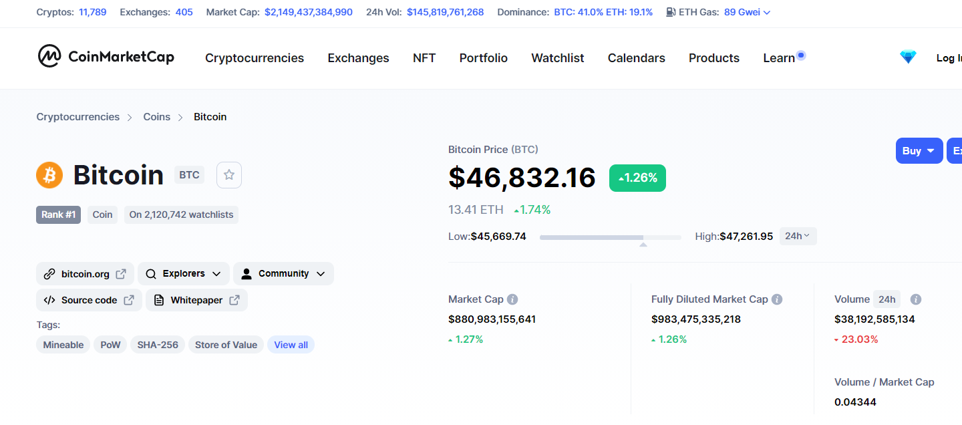Click the Fully Diluted Market Cap info icon

pyautogui.click(x=777, y=299)
